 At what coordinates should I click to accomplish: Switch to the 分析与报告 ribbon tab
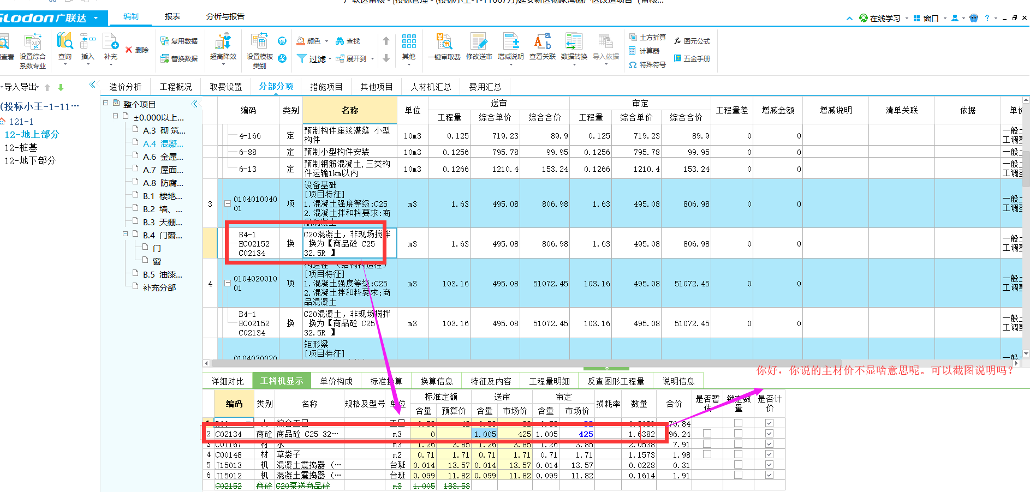[225, 16]
